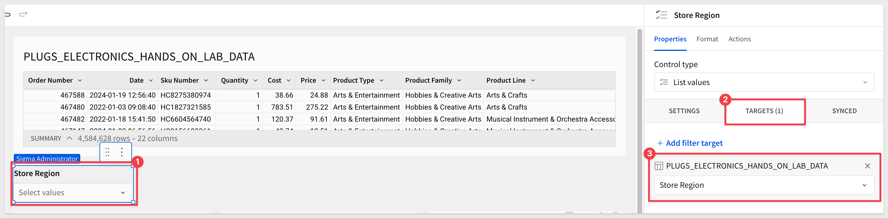Open the three-dot menu above Store Region control
Screen dimensions: 888x218
[122, 152]
